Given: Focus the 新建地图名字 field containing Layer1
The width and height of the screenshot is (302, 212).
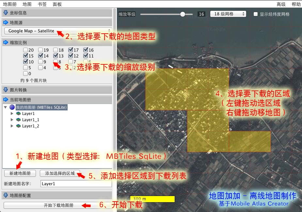Looking at the screenshot, I should 76,184.
